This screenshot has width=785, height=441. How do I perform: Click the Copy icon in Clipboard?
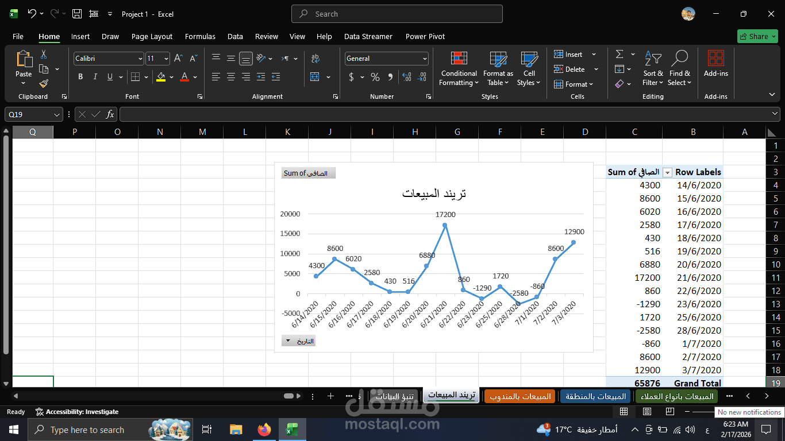44,69
